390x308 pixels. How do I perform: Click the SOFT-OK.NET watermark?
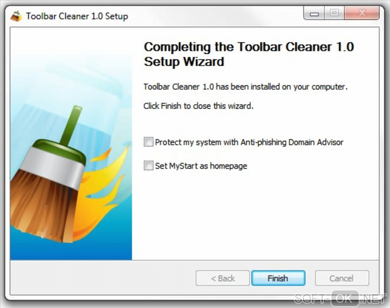tap(340, 298)
